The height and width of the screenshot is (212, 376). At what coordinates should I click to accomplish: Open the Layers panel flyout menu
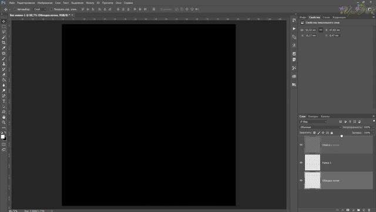pyautogui.click(x=374, y=117)
